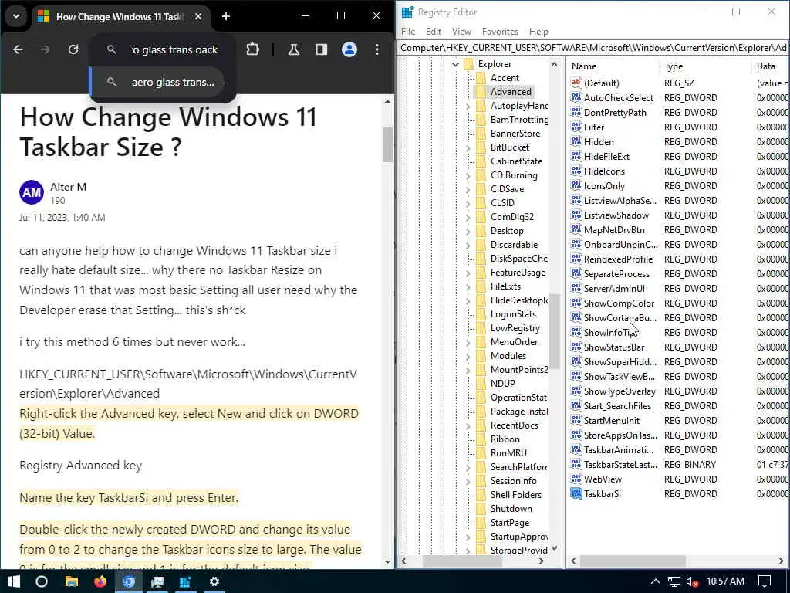The image size is (790, 593).
Task: Open Cortana search circle on taskbar
Action: click(42, 581)
